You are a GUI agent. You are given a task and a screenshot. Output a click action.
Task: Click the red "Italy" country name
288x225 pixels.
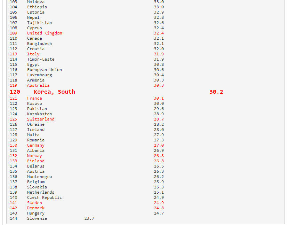[33, 54]
